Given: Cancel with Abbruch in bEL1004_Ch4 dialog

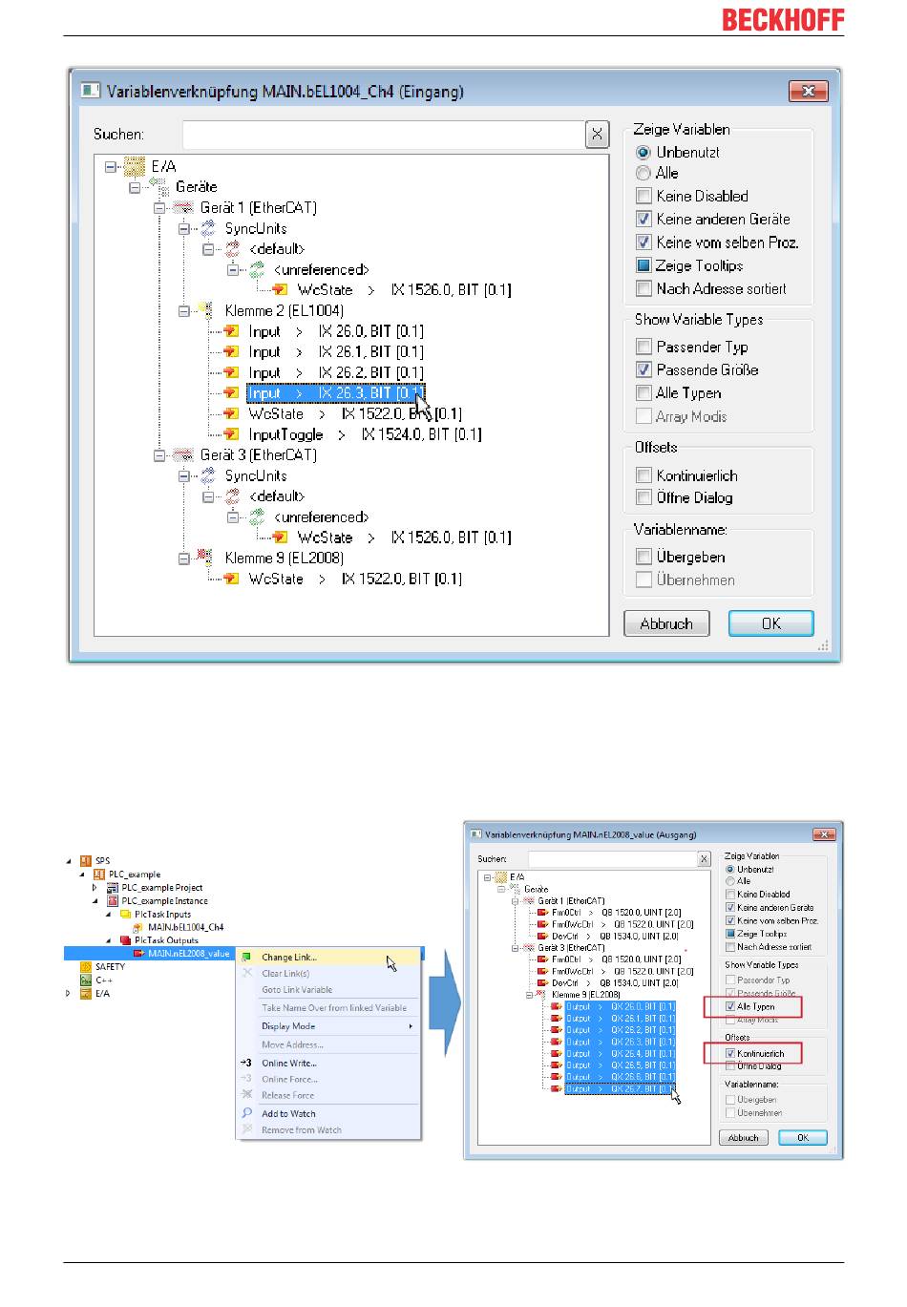Looking at the screenshot, I should (x=666, y=623).
